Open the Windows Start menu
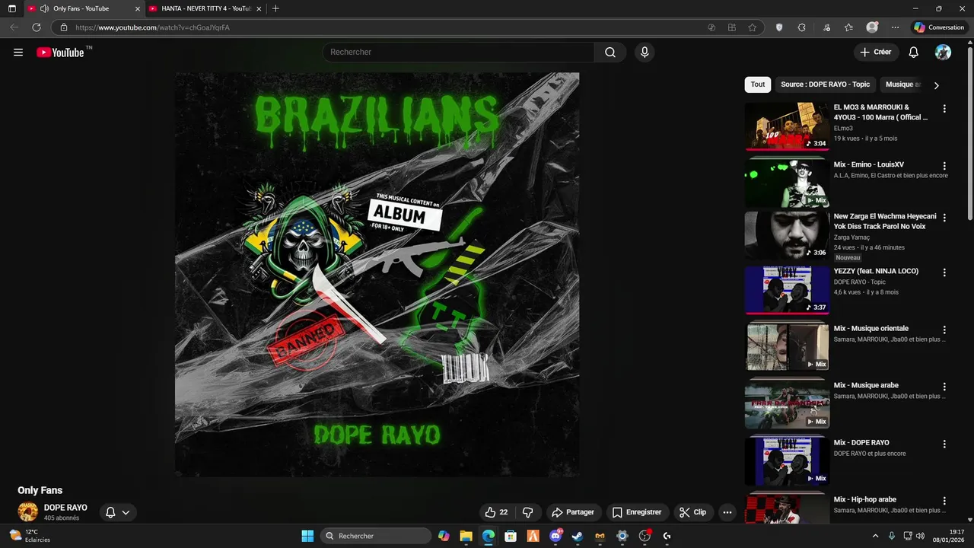The width and height of the screenshot is (974, 548). (307, 536)
